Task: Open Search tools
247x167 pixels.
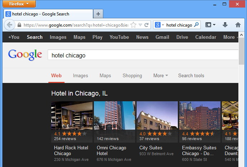Action: (x=191, y=76)
